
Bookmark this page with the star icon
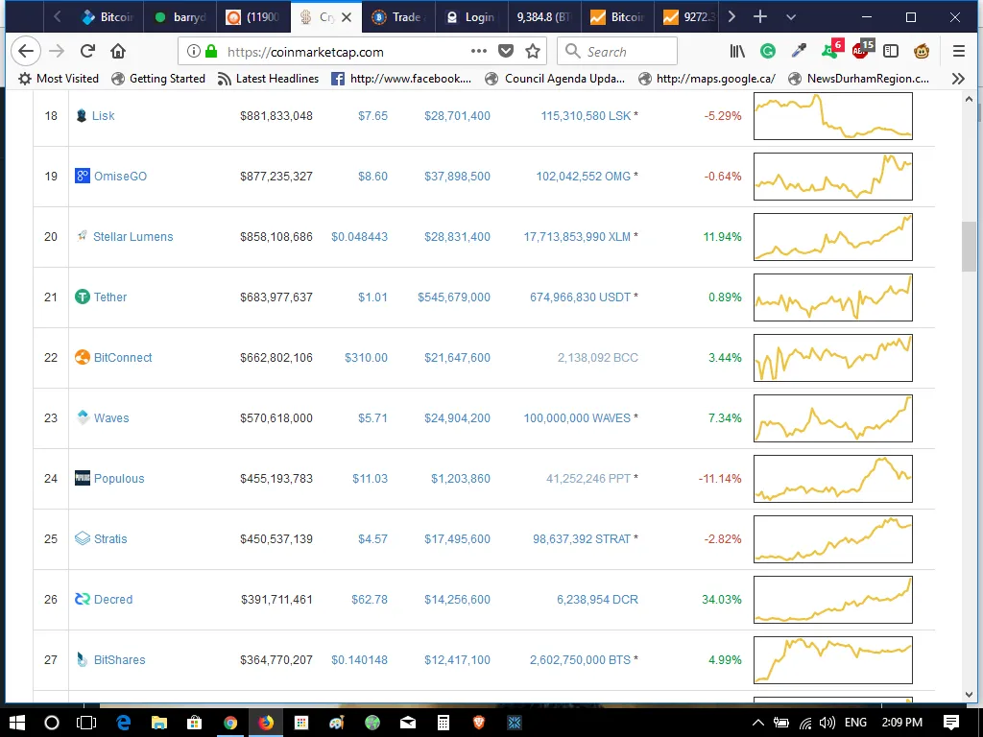[533, 52]
